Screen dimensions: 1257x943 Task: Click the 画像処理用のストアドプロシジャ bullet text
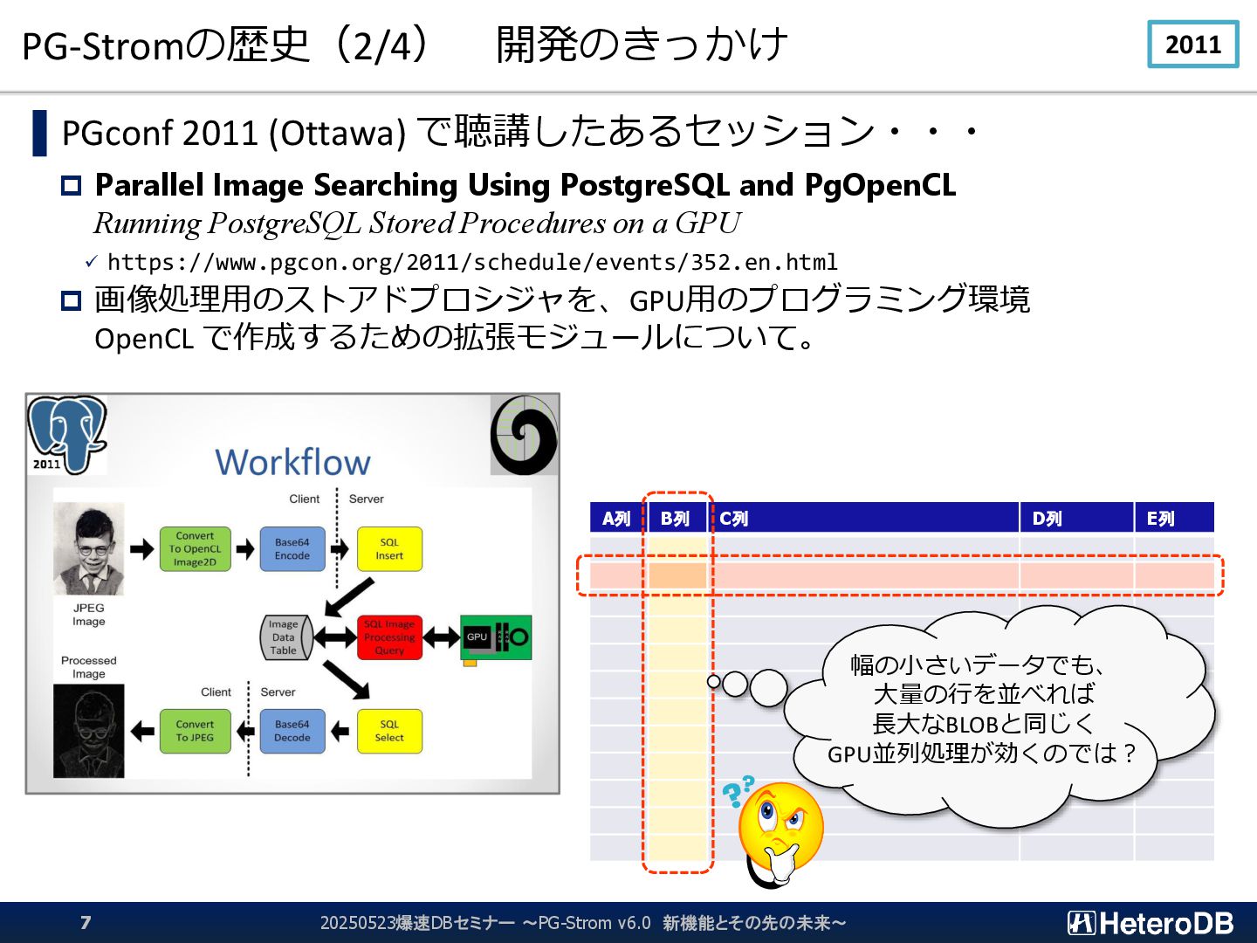(562, 299)
